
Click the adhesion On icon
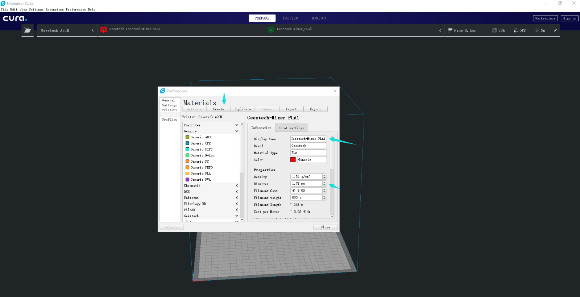coord(537,30)
